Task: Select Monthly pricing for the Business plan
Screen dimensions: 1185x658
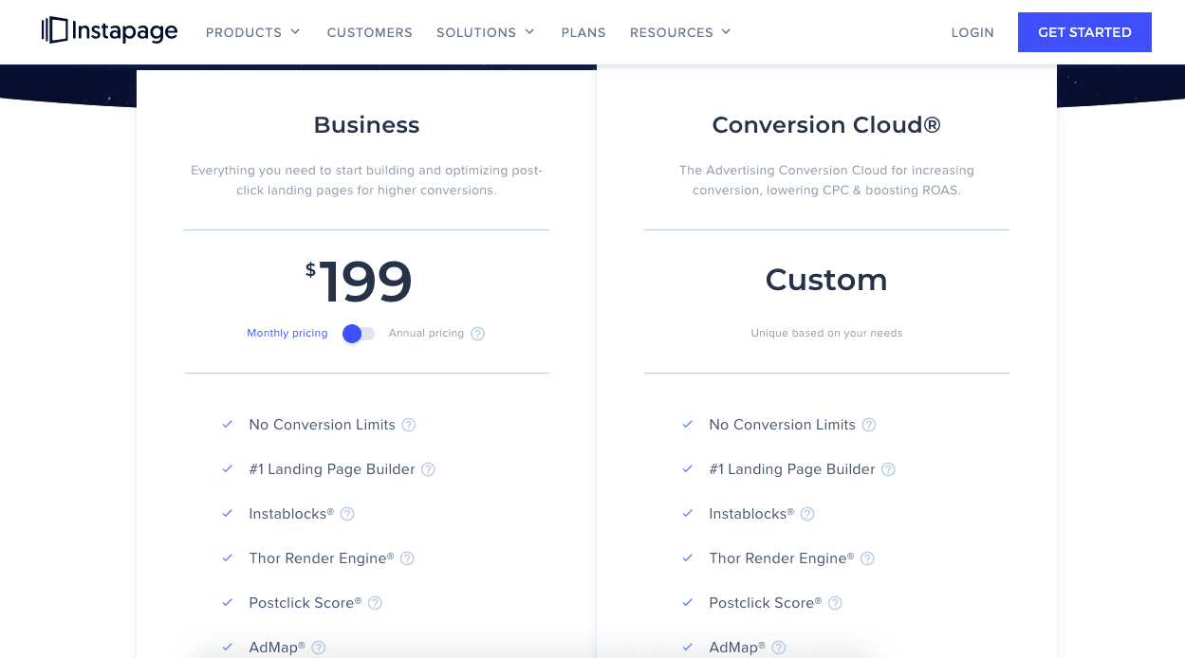Action: click(287, 333)
